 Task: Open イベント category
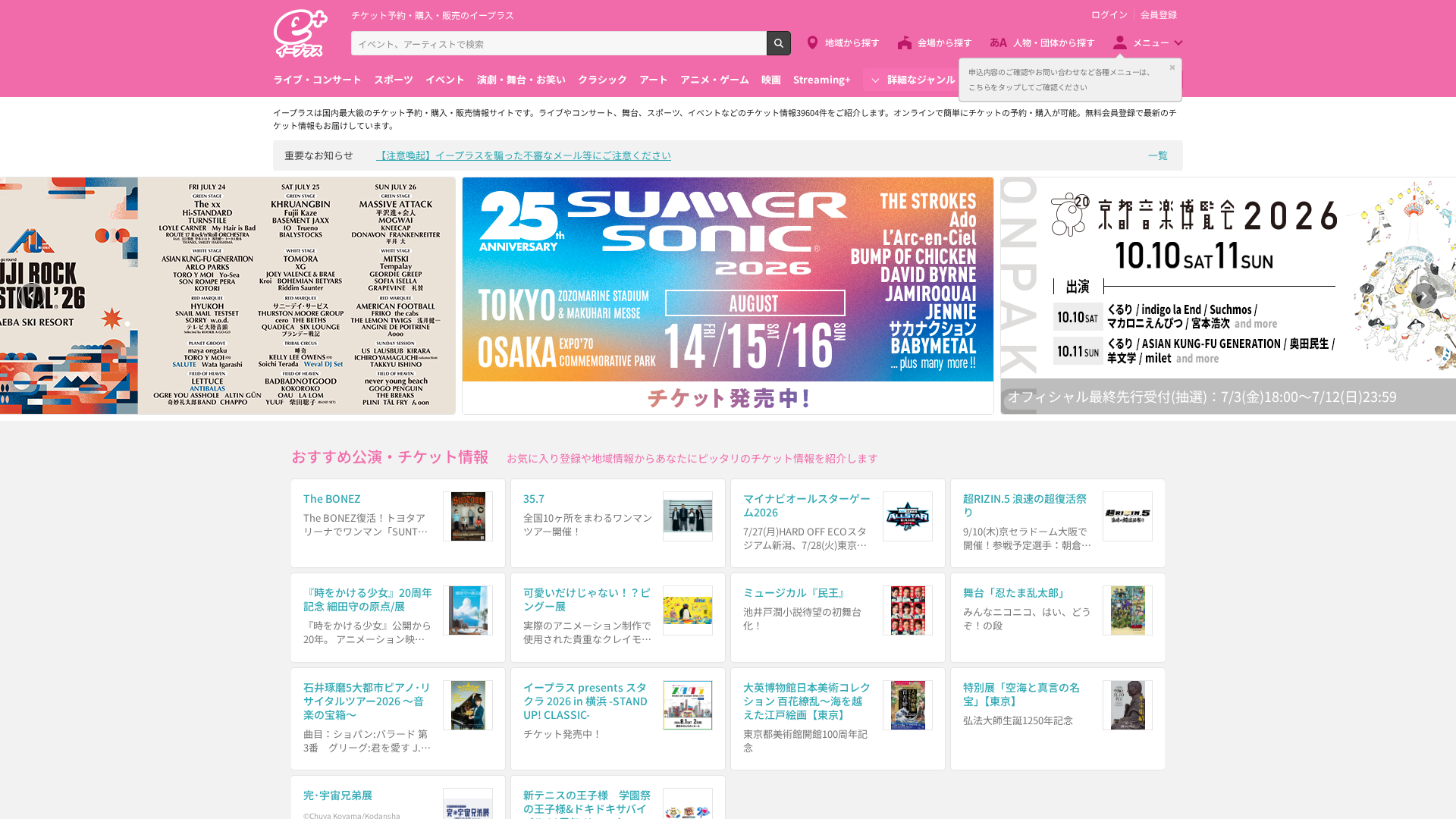pos(444,80)
